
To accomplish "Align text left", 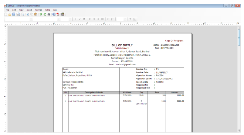I will click(89, 19).
